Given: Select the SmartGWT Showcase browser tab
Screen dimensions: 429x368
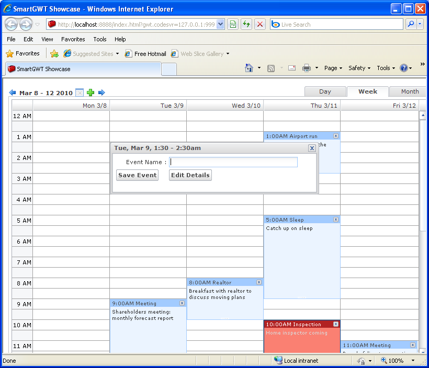Looking at the screenshot, I should tap(83, 69).
